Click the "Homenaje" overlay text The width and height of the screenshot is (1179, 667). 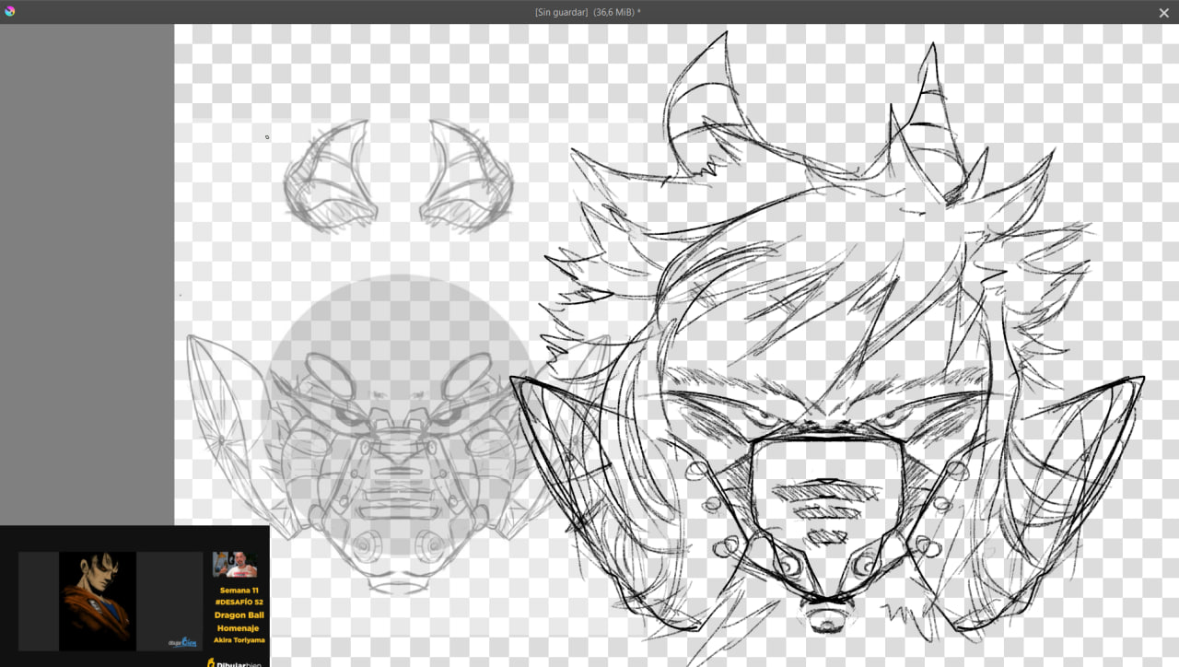coord(239,627)
